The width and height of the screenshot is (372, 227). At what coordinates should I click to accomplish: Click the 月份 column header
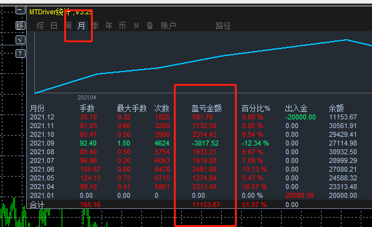pos(37,108)
